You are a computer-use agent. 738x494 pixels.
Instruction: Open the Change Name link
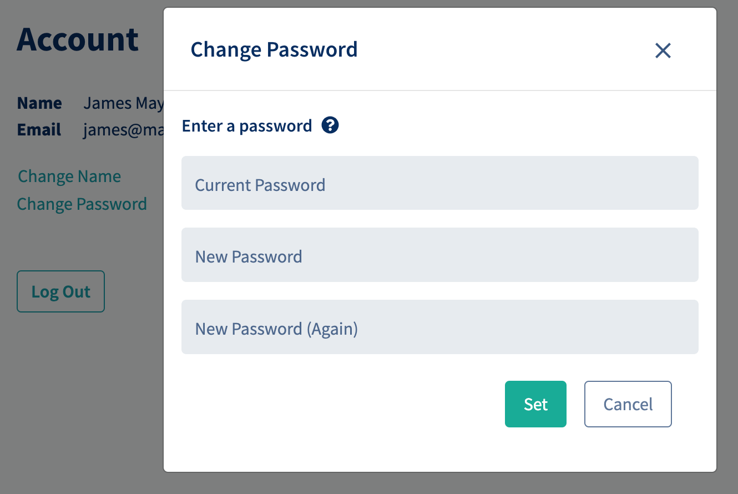coord(69,177)
